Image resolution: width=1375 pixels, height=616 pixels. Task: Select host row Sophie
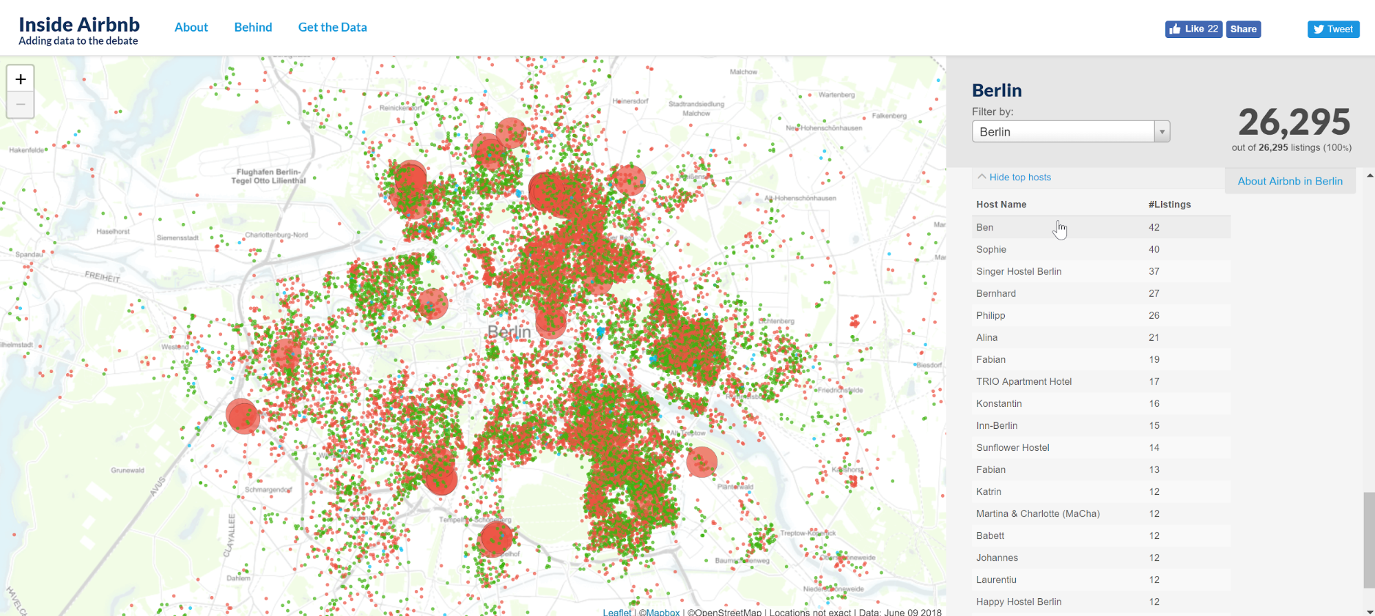click(x=1101, y=249)
